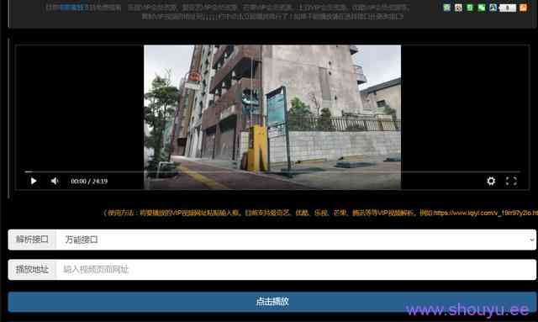This screenshot has width=538, height=322.
Task: Click the iqiyi example URL in orange text
Action: point(485,213)
